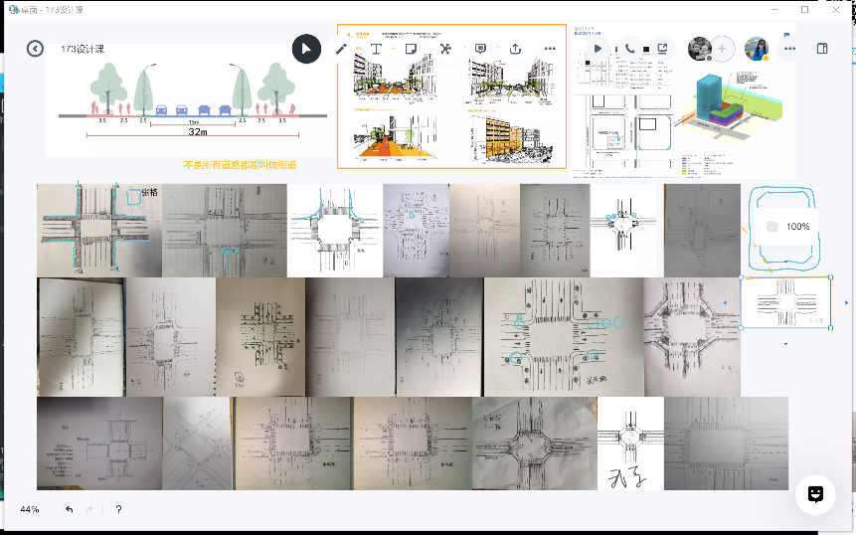The width and height of the screenshot is (856, 535).
Task: Open the tools more options menu
Action: click(x=550, y=48)
